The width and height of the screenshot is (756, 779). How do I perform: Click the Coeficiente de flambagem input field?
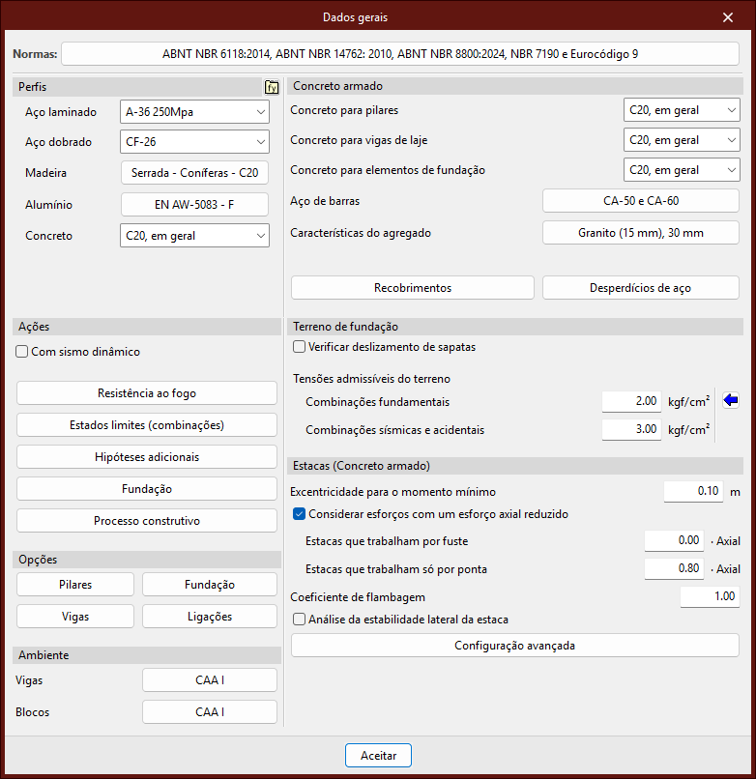click(x=710, y=597)
